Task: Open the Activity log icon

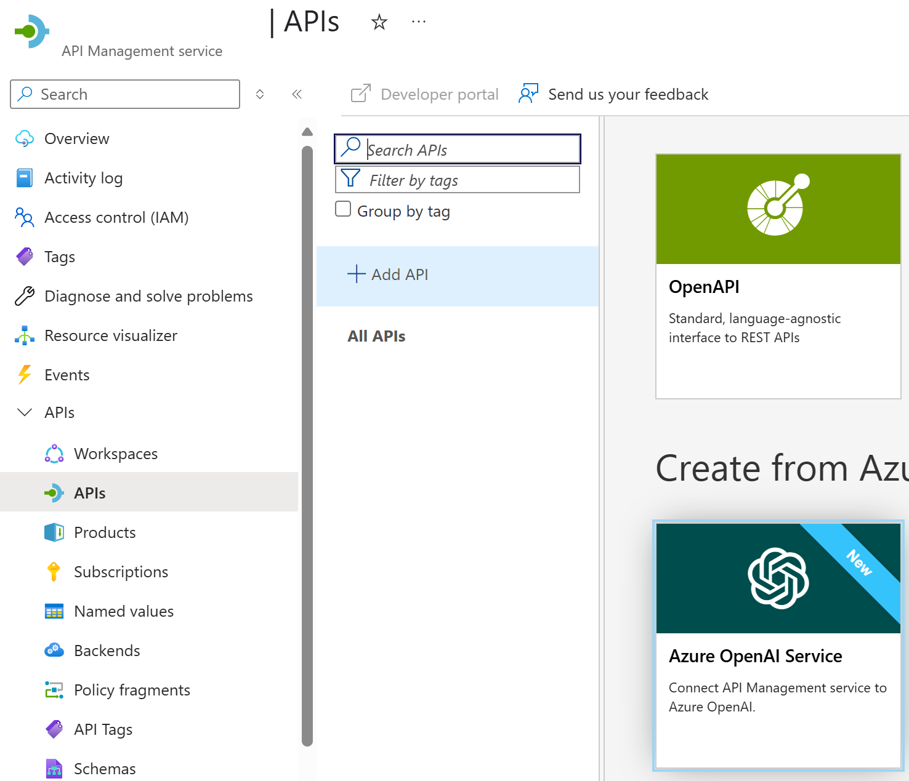Action: click(x=25, y=178)
